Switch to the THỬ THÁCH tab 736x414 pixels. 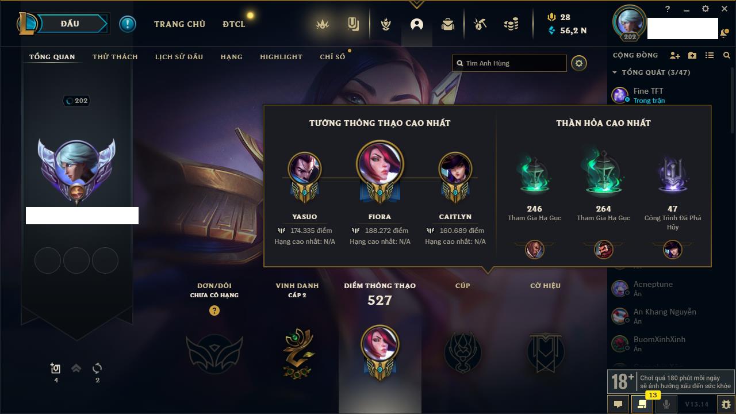[115, 57]
